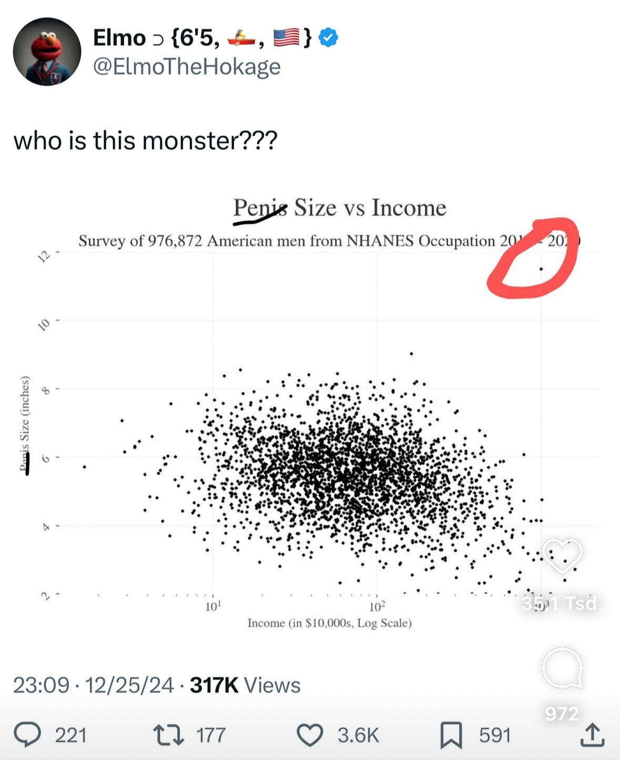The width and height of the screenshot is (620, 760).
Task: Tap the share upload icon
Action: coord(592,735)
